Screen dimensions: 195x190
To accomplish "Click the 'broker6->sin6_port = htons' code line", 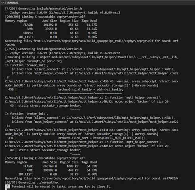I will (101, 138).
